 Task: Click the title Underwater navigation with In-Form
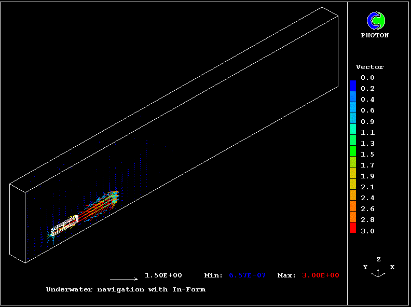click(126, 289)
